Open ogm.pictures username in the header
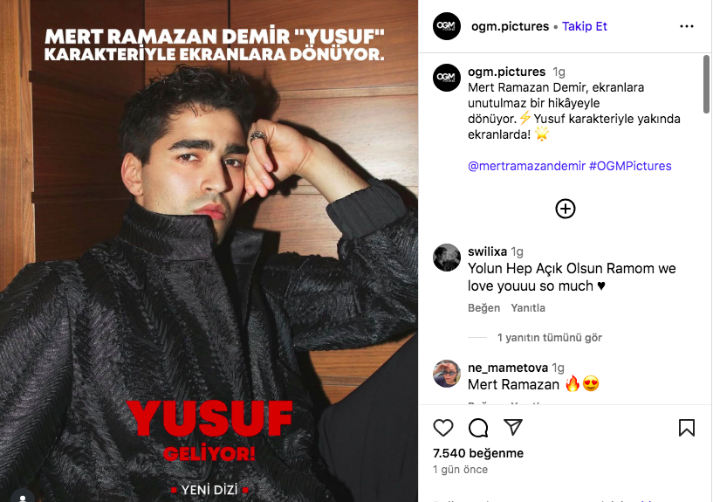 (511, 26)
